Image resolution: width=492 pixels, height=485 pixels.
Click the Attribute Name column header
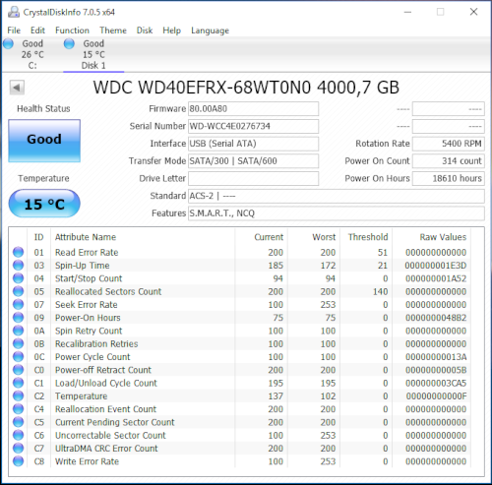pyautogui.click(x=143, y=237)
